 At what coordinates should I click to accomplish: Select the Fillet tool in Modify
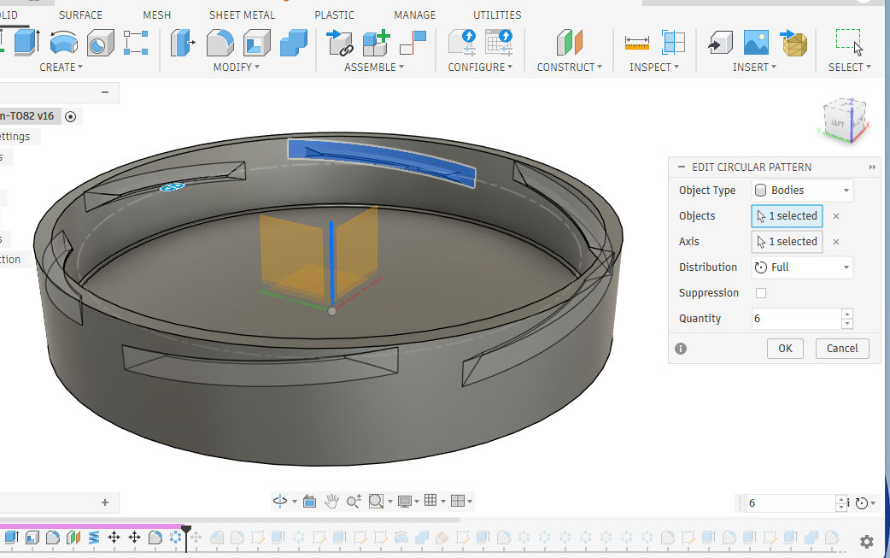point(220,42)
